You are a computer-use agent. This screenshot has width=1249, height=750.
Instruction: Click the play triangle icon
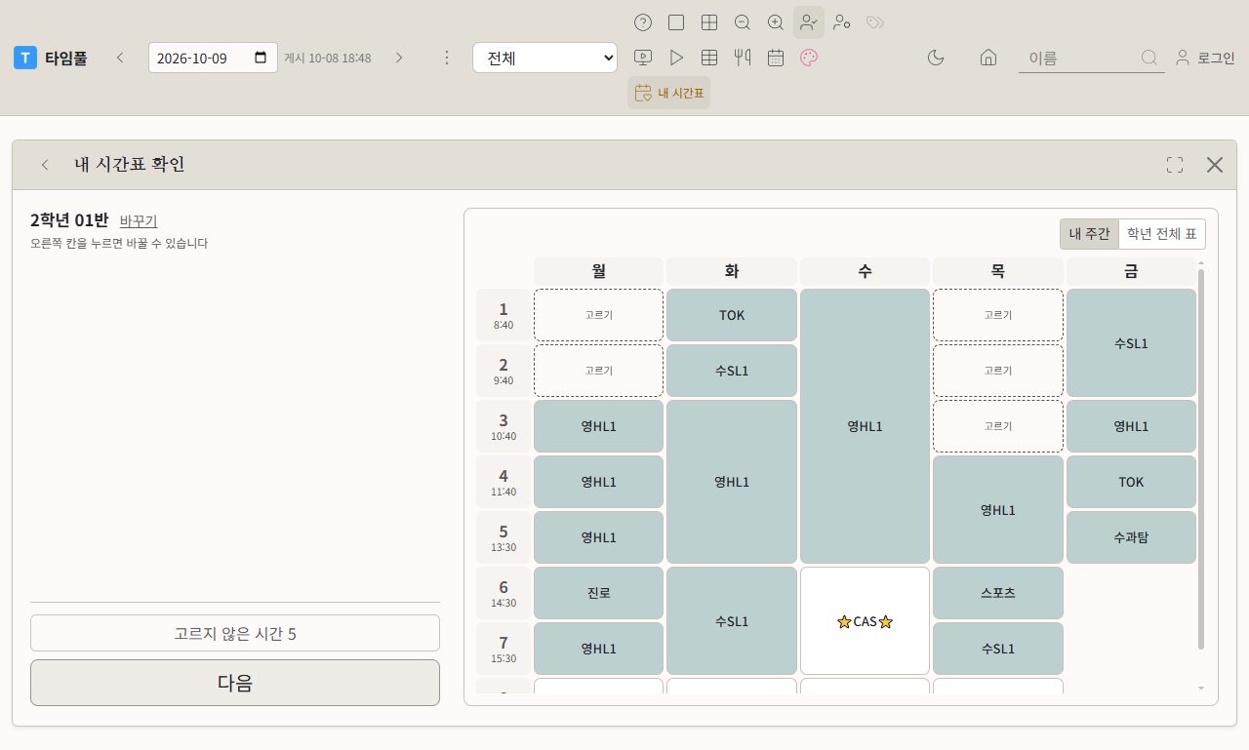point(676,58)
